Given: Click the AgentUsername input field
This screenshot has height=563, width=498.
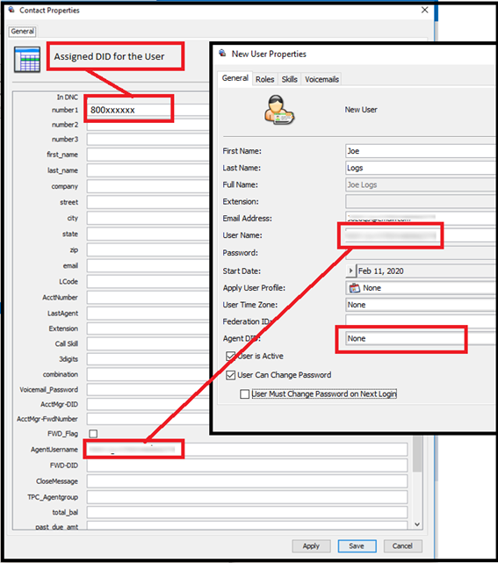Looking at the screenshot, I should click(x=247, y=450).
